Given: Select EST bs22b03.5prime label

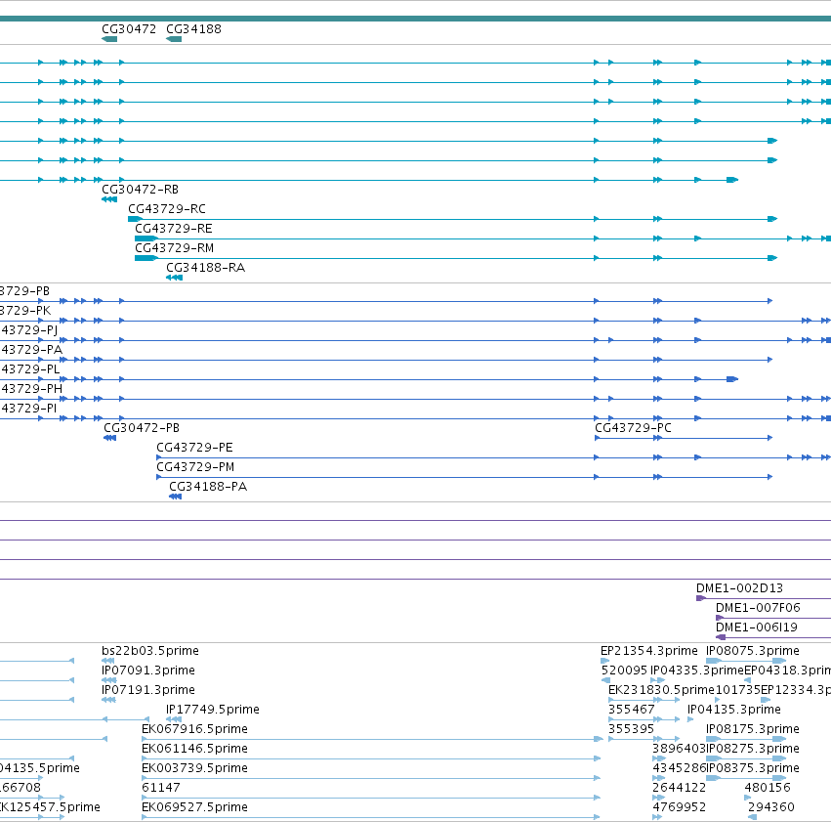Looking at the screenshot, I should click(150, 651).
